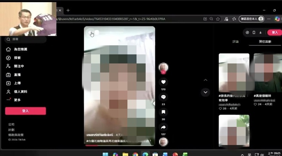This screenshot has width=282, height=156.
Task: Open the Windows Start menu
Action: coord(105,154)
